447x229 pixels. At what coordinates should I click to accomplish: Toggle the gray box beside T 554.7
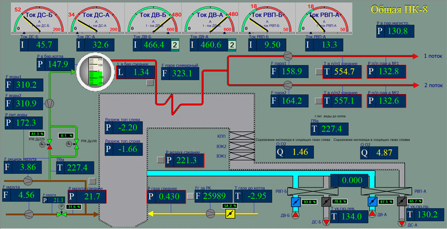point(318,71)
